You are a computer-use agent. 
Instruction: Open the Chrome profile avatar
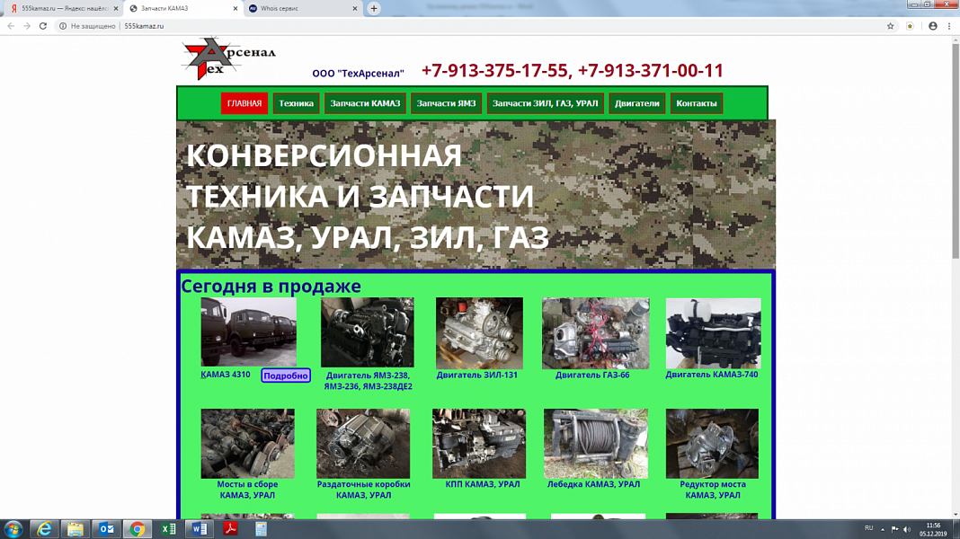[930, 26]
